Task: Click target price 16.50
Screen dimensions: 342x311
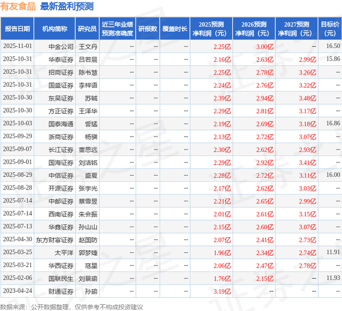Action: point(333,46)
